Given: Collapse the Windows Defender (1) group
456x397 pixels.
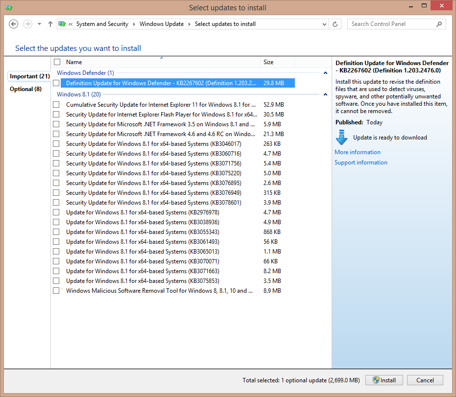Looking at the screenshot, I should [x=325, y=72].
